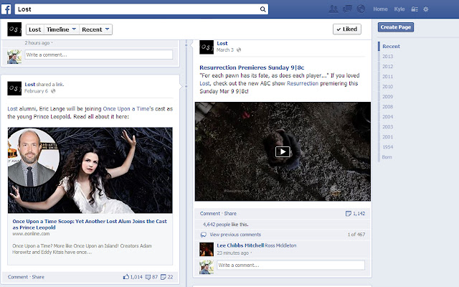Click Lost avatar on February 6 post

pyautogui.click(x=14, y=88)
